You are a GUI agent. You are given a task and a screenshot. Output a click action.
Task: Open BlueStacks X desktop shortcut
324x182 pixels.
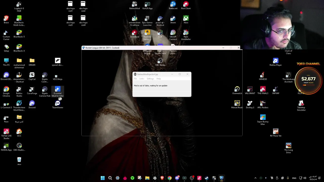[19, 48]
